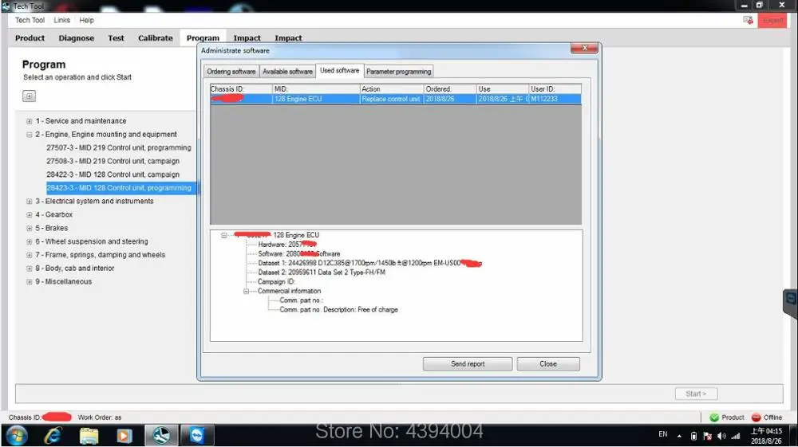Click the Action column header

click(391, 89)
